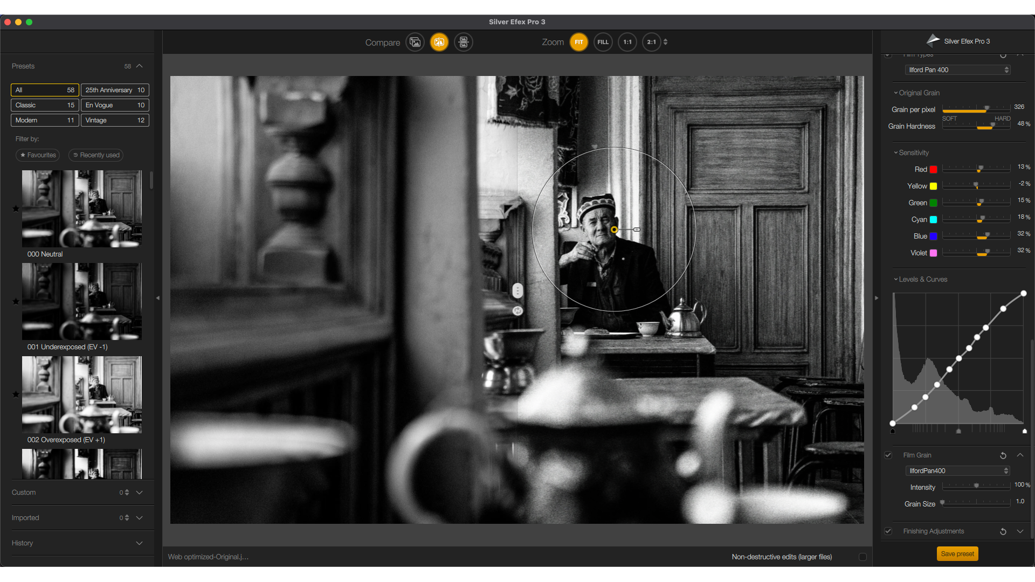Select the split preview compare icon
The image size is (1035, 582).
(x=439, y=42)
